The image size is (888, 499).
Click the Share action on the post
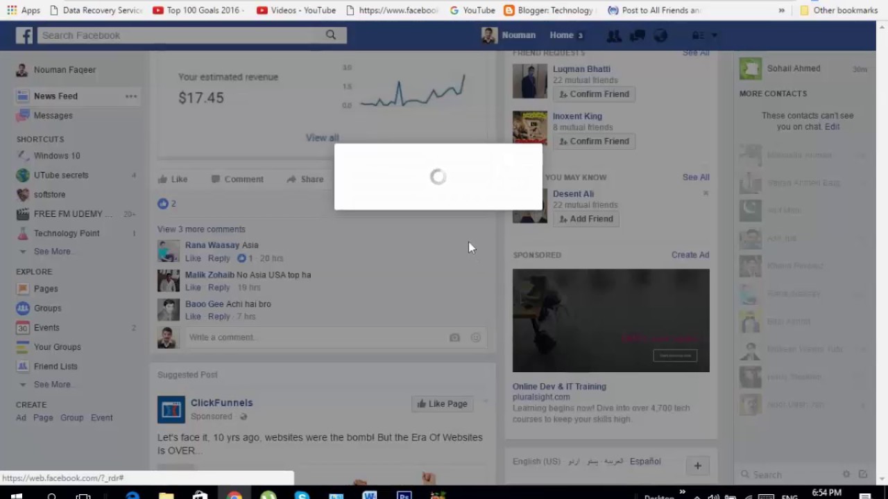click(305, 179)
